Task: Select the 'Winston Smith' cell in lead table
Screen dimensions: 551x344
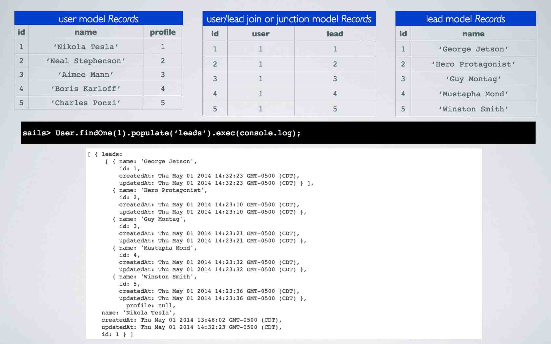Action: 473,109
